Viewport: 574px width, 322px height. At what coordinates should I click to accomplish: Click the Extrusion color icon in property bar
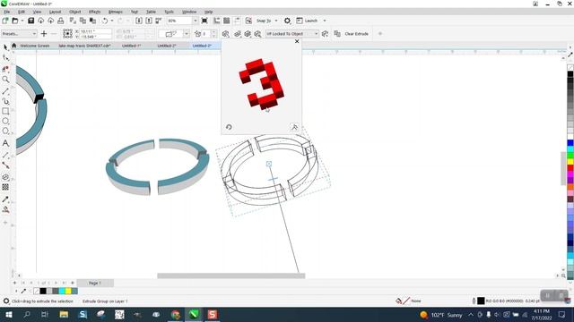(238, 34)
